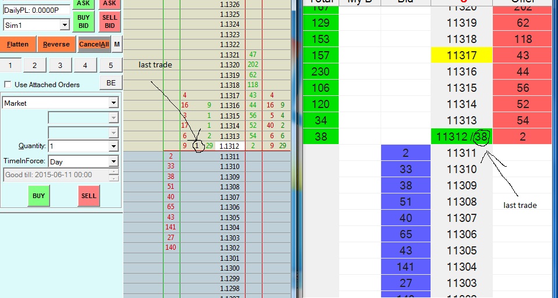558x298 pixels.
Task: Click the BUY BID button
Action: [84, 21]
